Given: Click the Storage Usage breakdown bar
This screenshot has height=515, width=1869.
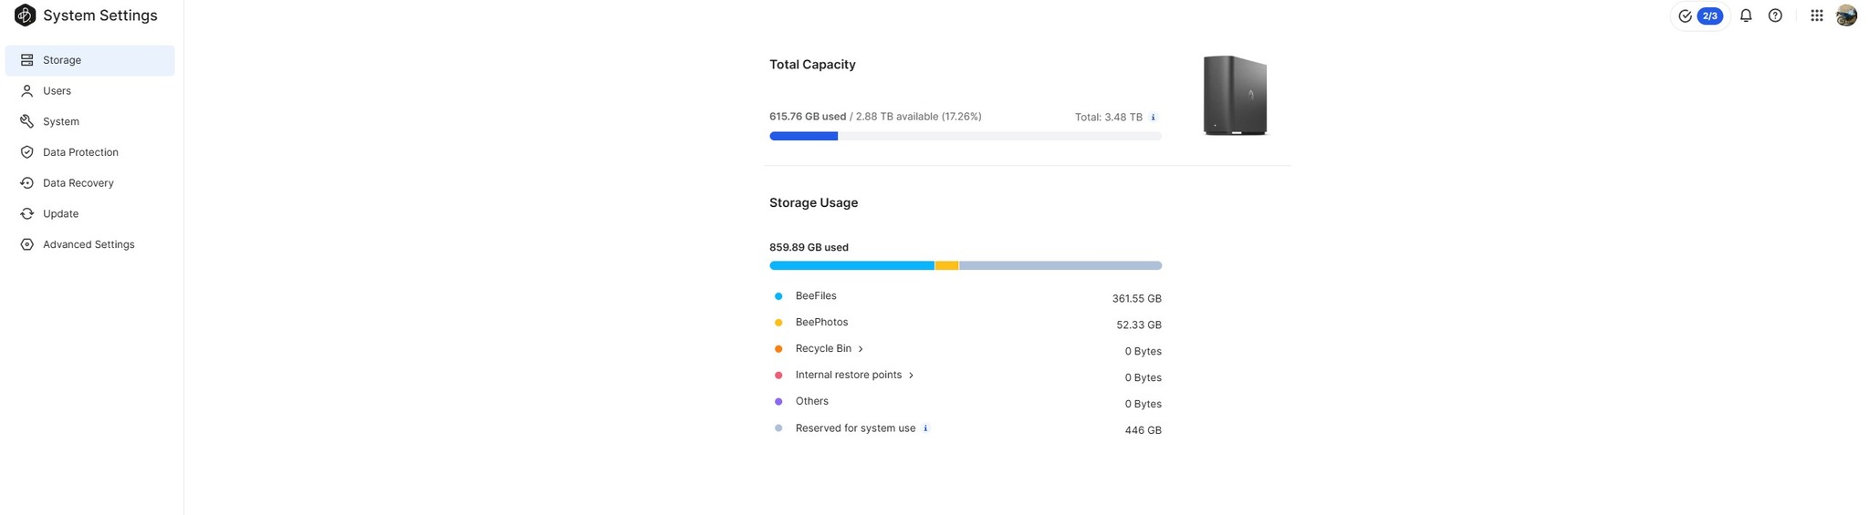Looking at the screenshot, I should 966,266.
